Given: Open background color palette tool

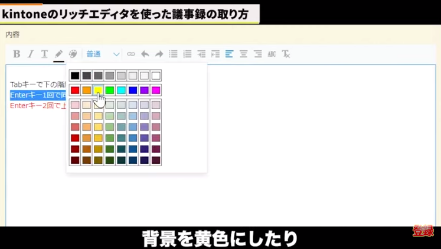Looking at the screenshot, I should 73,54.
